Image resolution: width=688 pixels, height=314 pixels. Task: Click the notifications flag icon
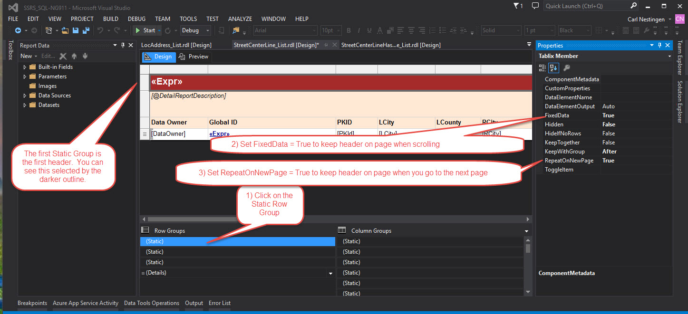[516, 6]
